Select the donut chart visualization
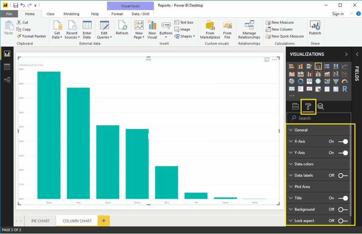362x234 pixels. [300, 81]
